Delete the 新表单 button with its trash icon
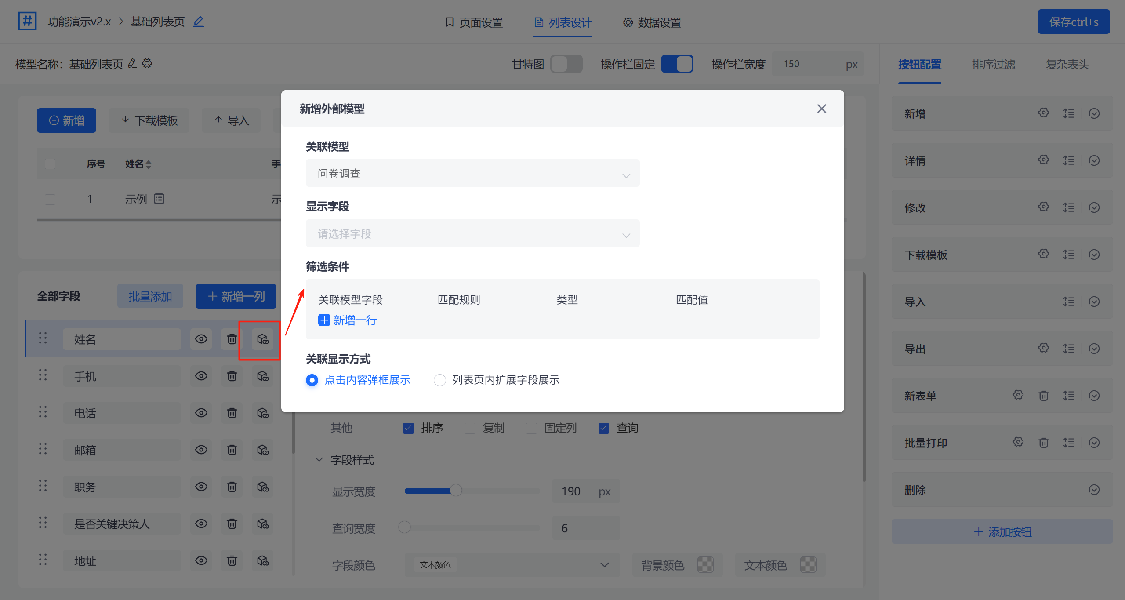Viewport: 1125px width, 600px height. click(1043, 396)
